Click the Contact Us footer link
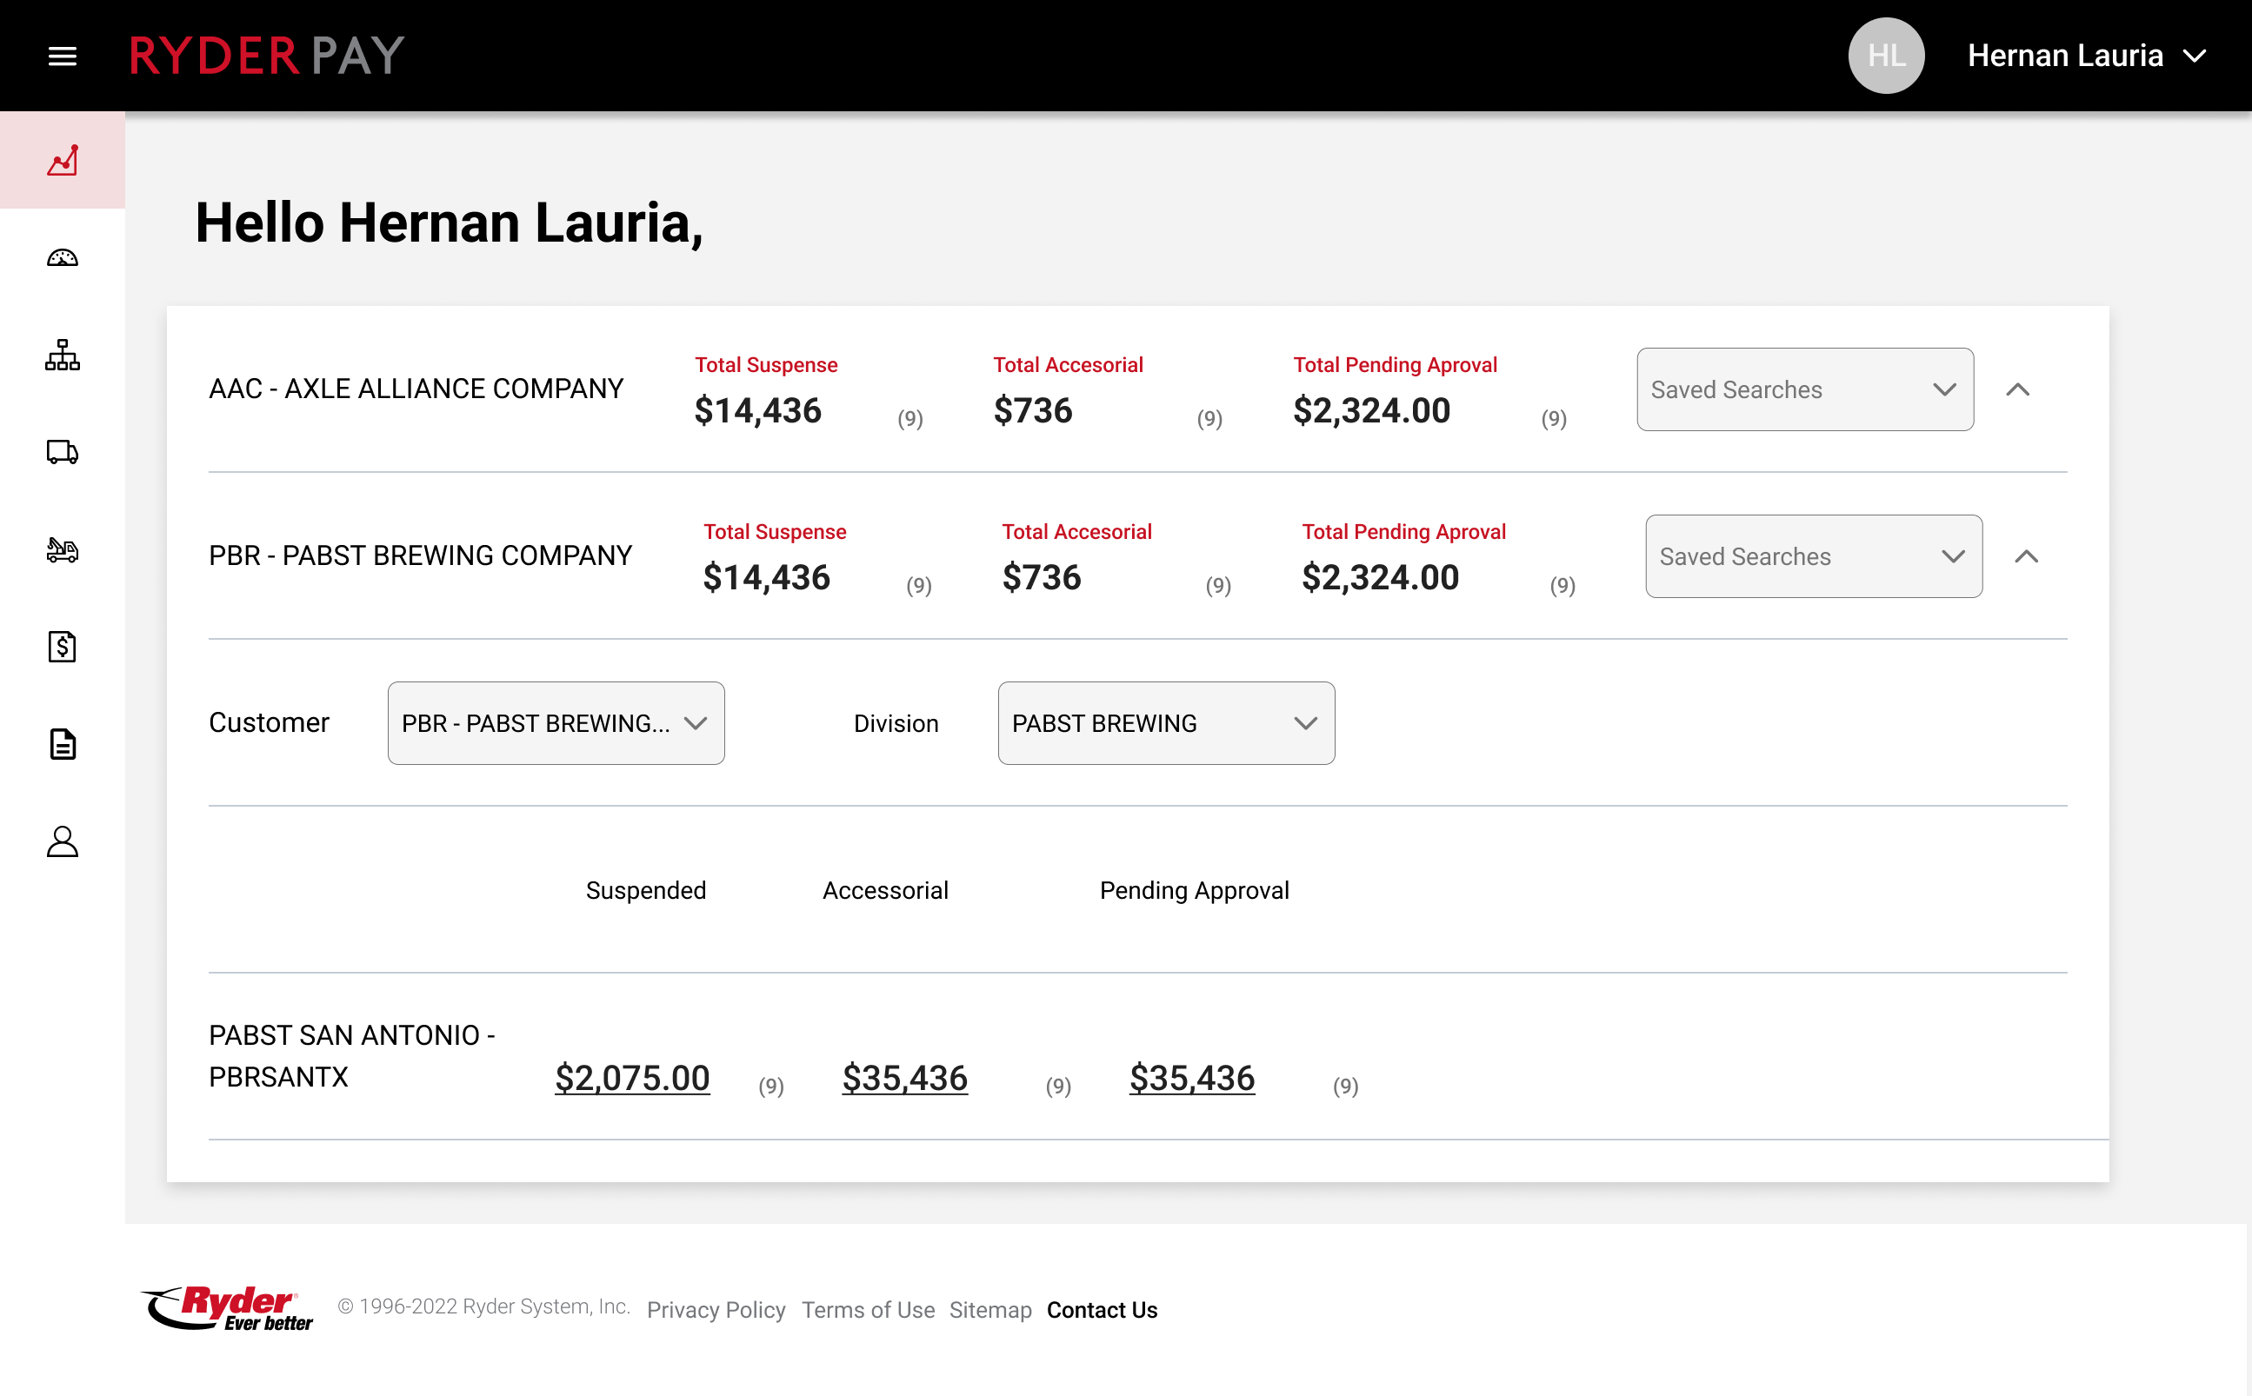 (1102, 1309)
